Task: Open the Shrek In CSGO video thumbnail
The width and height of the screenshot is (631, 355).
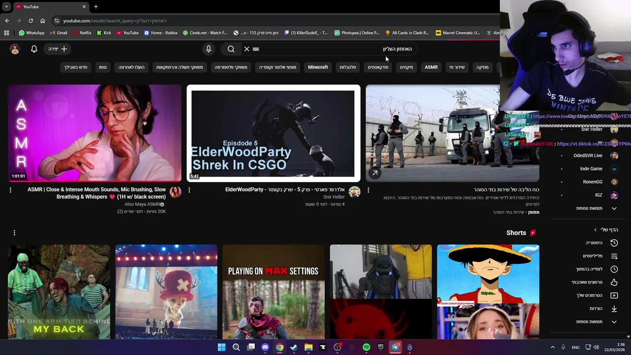Action: pyautogui.click(x=273, y=133)
